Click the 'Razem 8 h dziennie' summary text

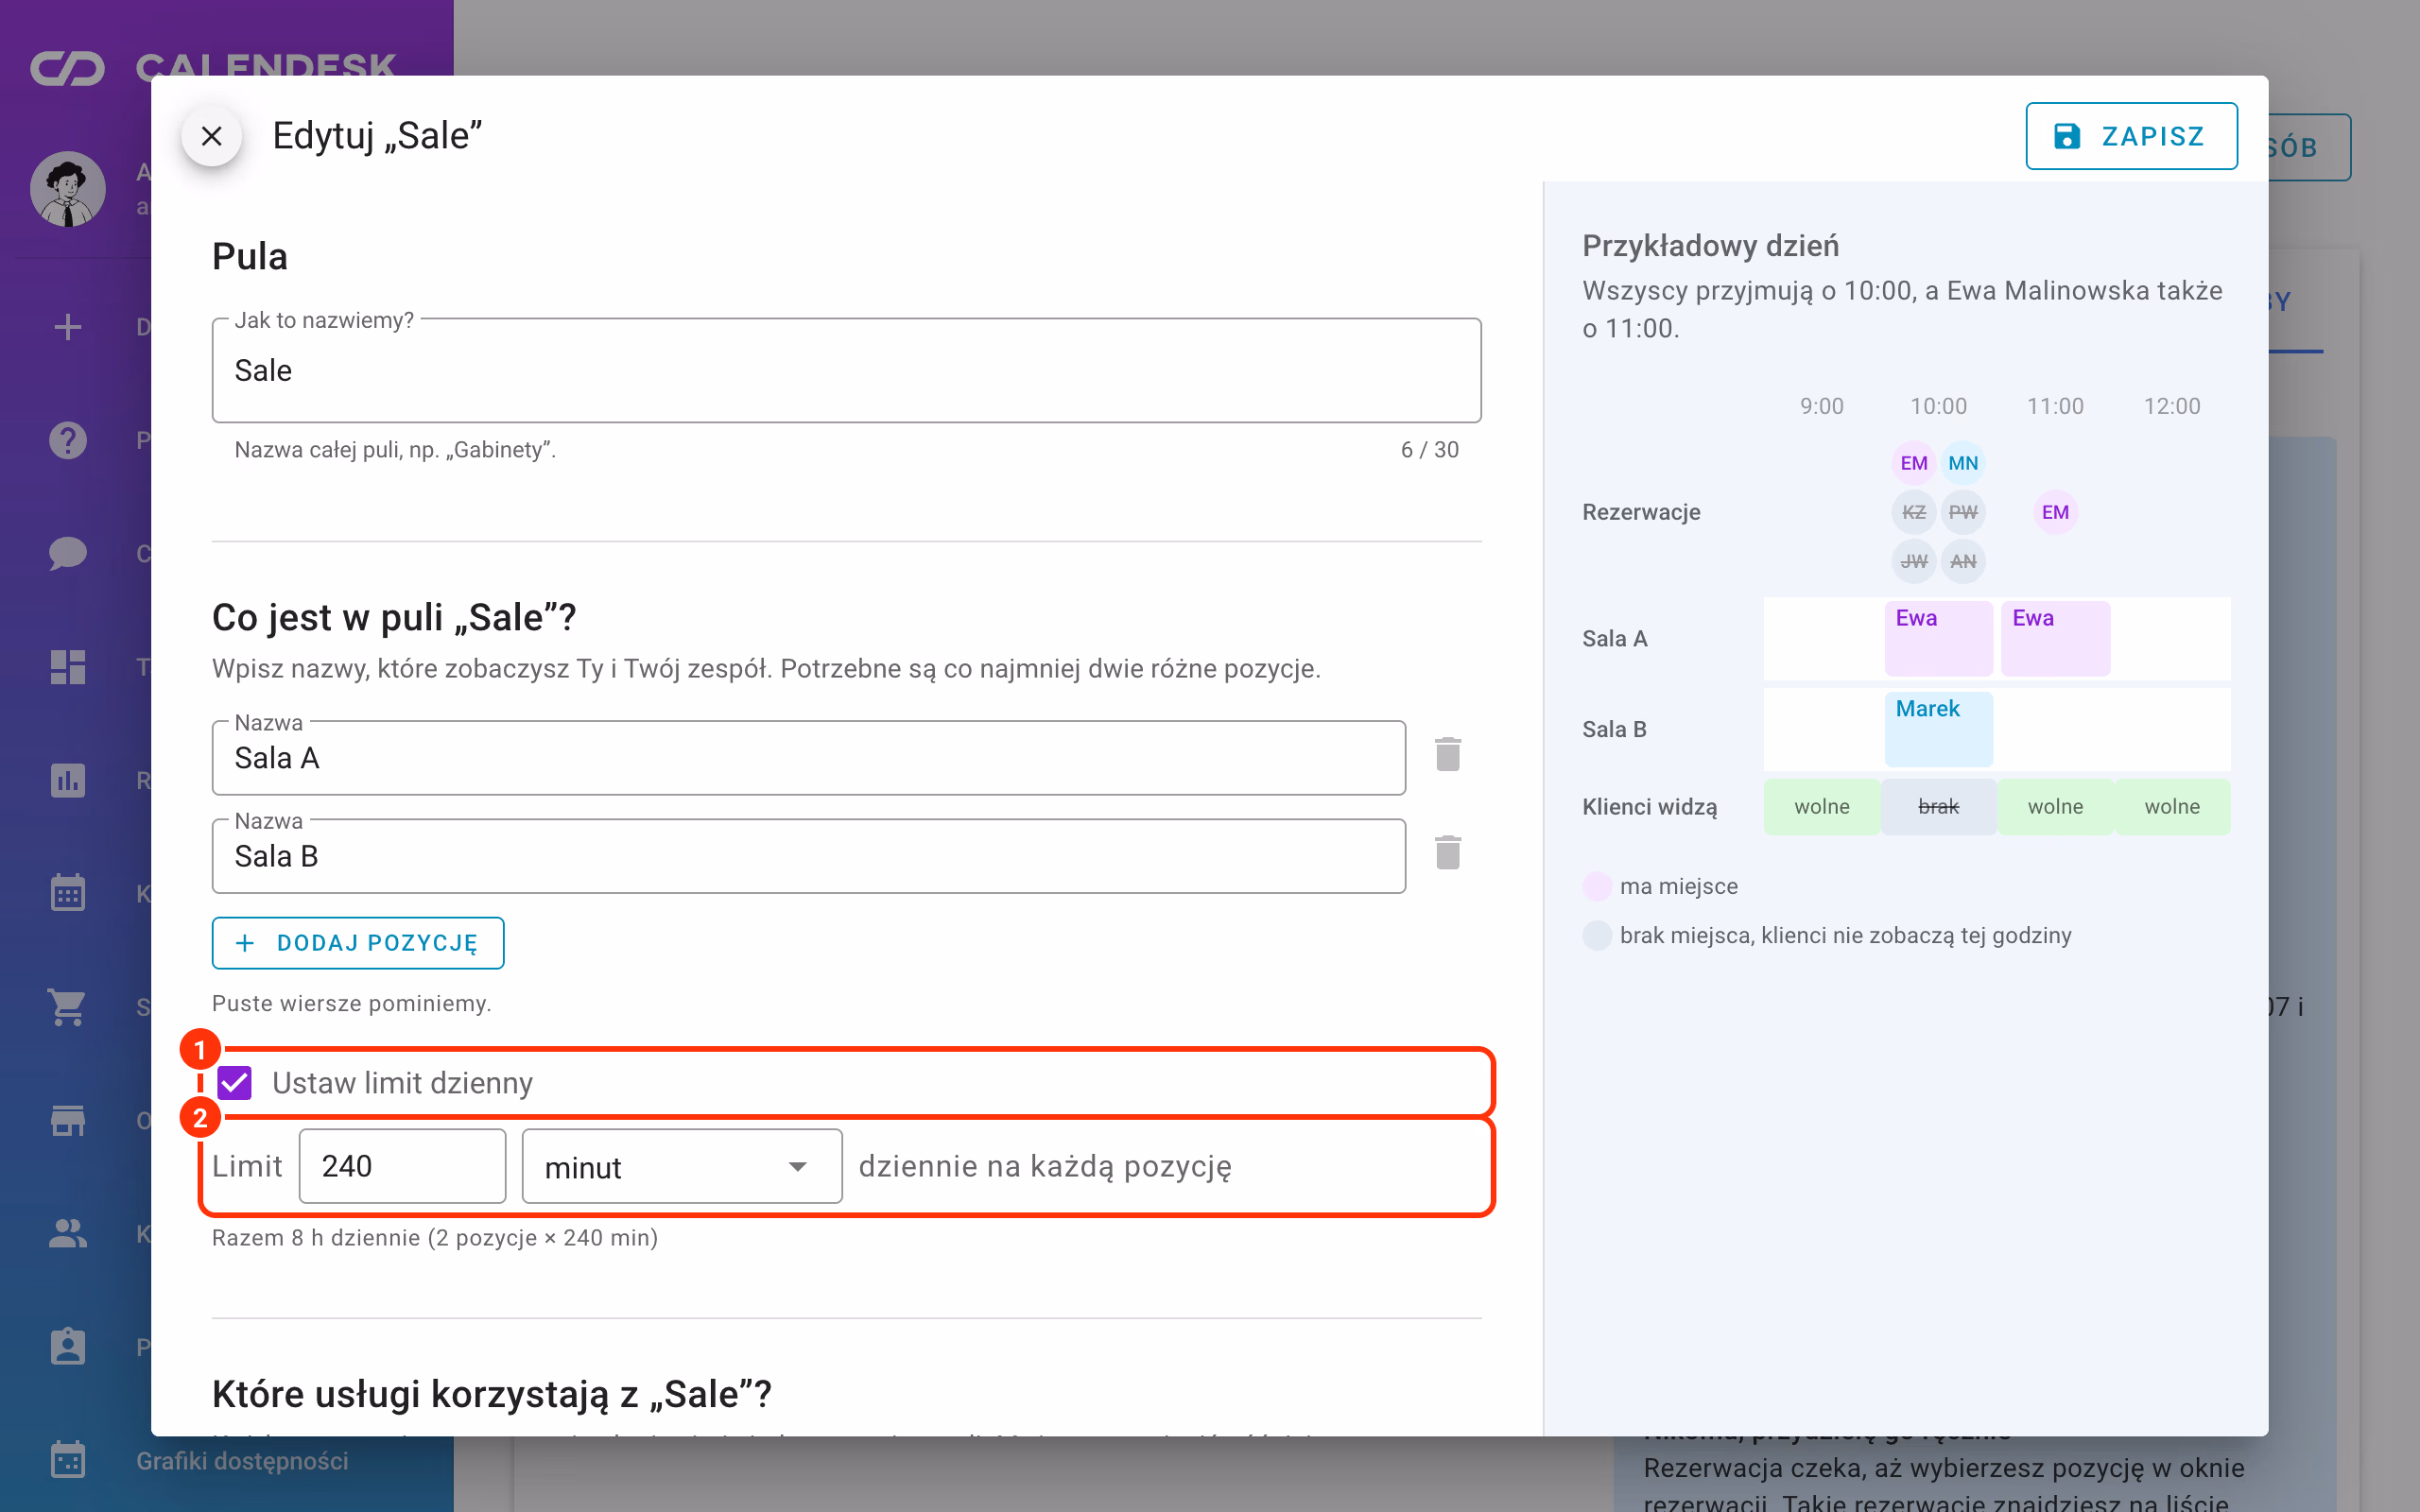435,1238
